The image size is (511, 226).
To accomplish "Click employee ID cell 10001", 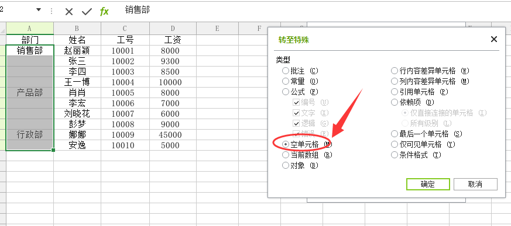I will (x=125, y=50).
